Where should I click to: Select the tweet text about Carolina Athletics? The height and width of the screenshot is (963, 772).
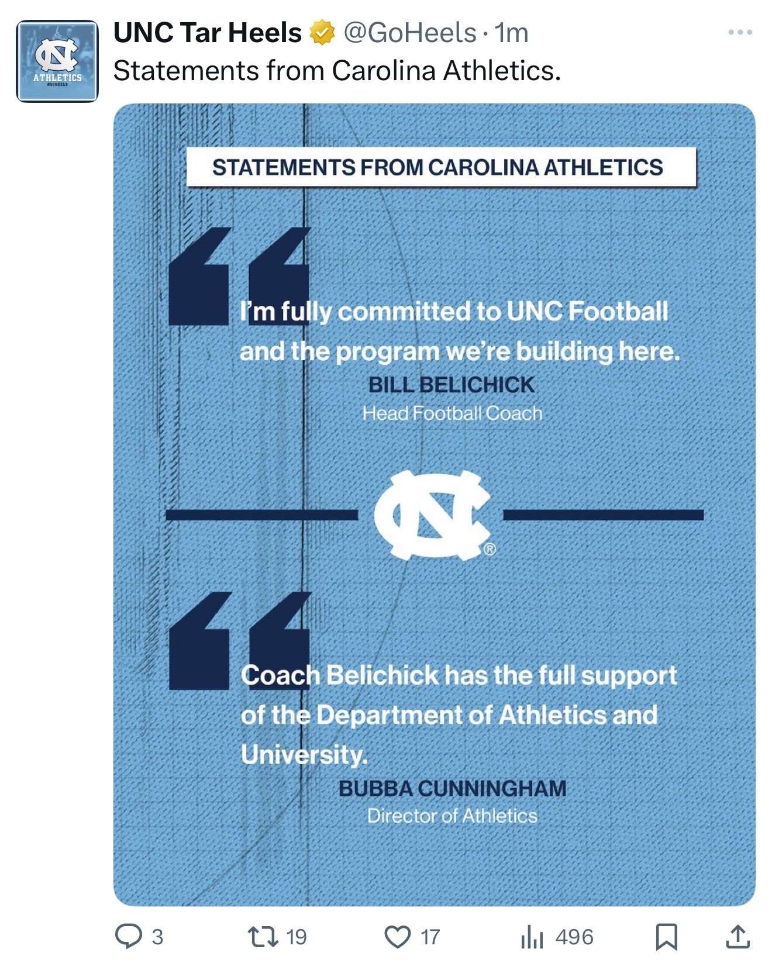[337, 71]
